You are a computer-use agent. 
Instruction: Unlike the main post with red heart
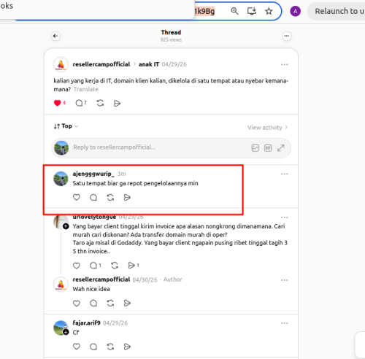(58, 103)
